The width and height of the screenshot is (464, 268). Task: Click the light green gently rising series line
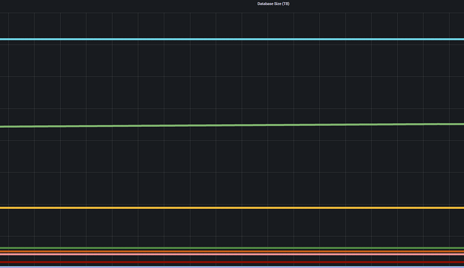coord(232,126)
